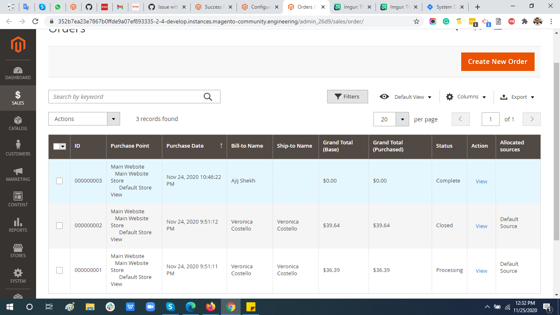Screen dimensions: 560x315
Task: Select Sales in the admin sidebar
Action: [18, 98]
